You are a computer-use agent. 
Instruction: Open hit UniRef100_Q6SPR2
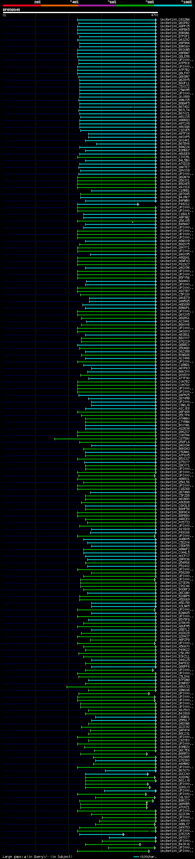175,23
